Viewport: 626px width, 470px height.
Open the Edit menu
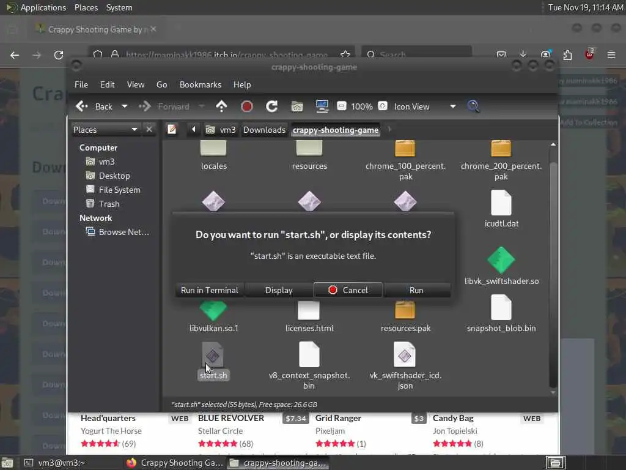[107, 84]
